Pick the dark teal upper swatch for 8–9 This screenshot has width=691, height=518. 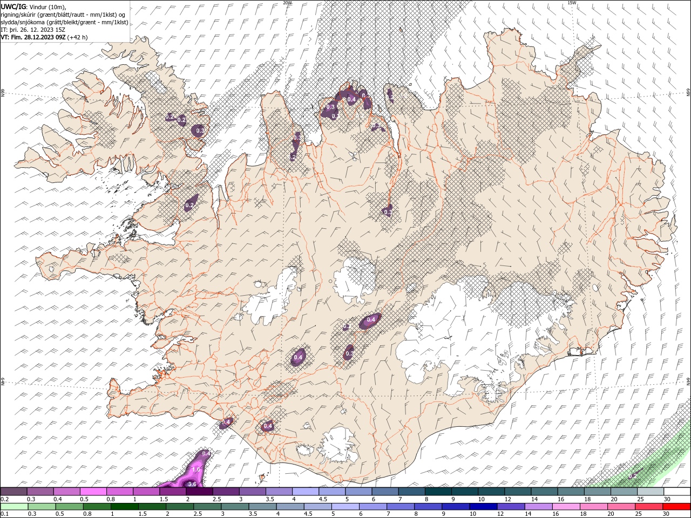438,492
